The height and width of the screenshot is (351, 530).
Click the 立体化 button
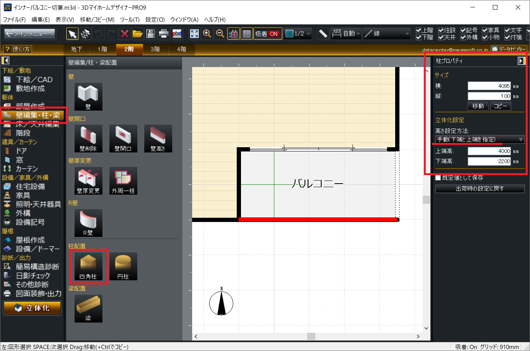(x=33, y=308)
